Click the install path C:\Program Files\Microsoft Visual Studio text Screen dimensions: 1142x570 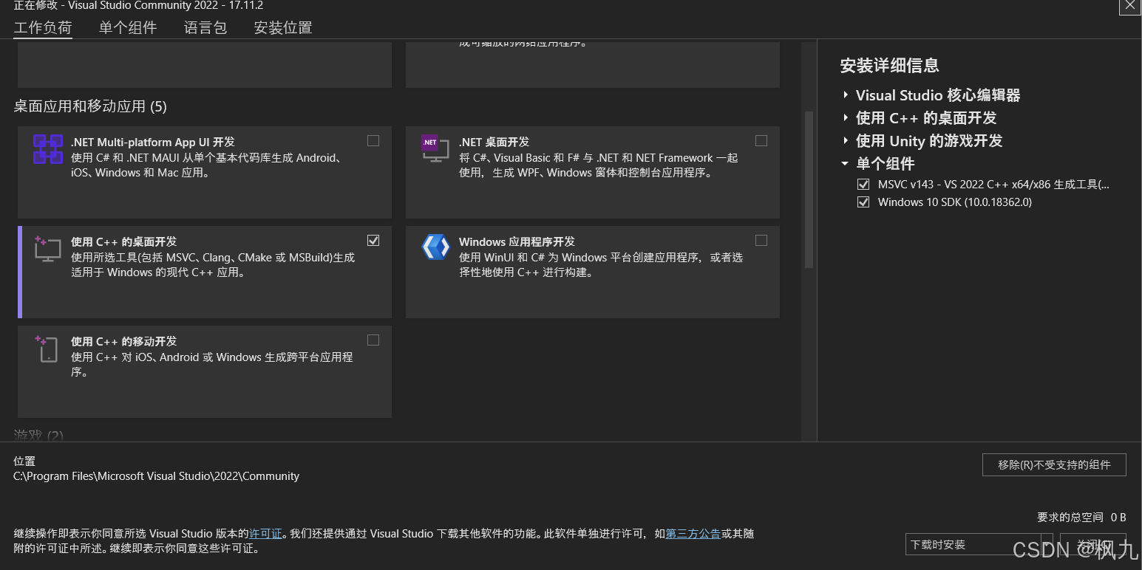(x=157, y=476)
